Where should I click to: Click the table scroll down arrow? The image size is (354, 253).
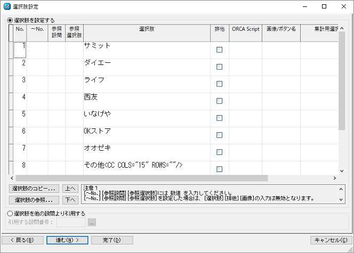(x=342, y=171)
